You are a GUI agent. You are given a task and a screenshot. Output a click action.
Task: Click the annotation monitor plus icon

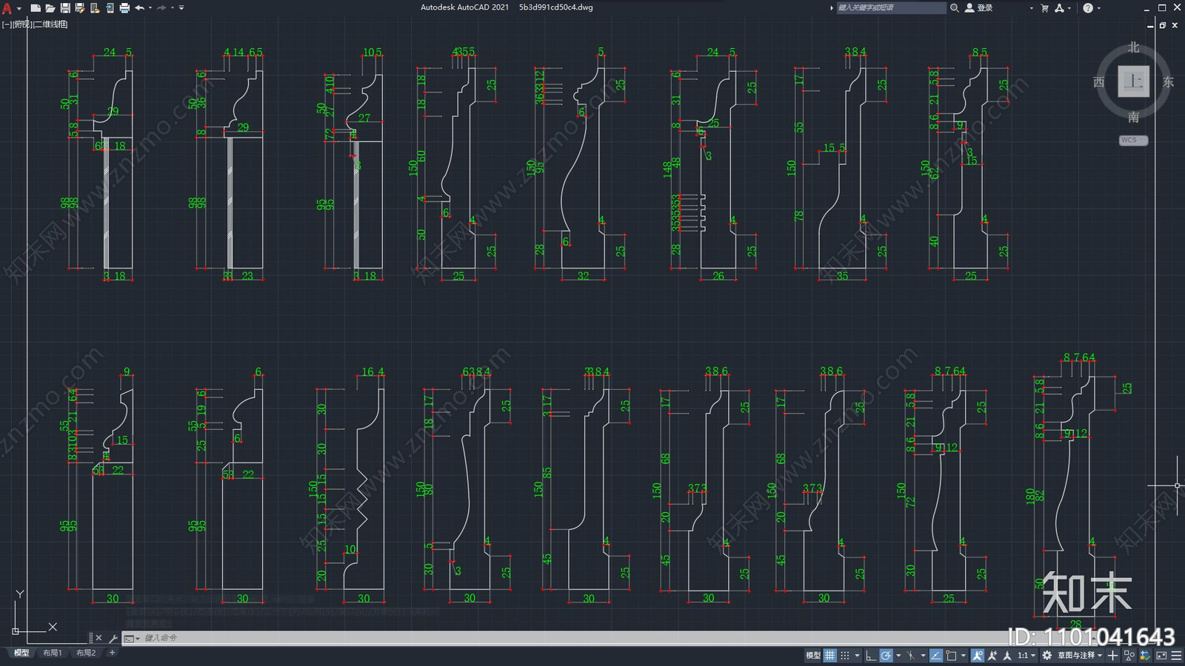(1112, 656)
